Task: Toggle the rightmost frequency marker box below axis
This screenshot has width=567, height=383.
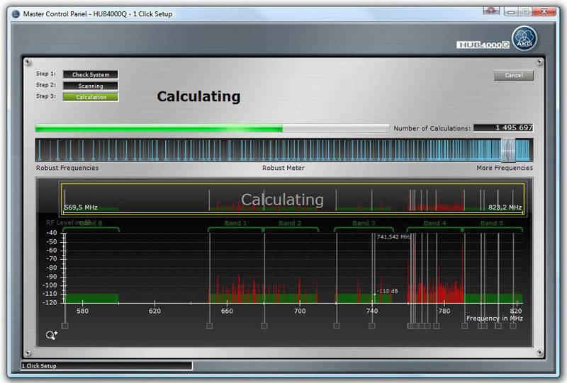Action: [512, 326]
